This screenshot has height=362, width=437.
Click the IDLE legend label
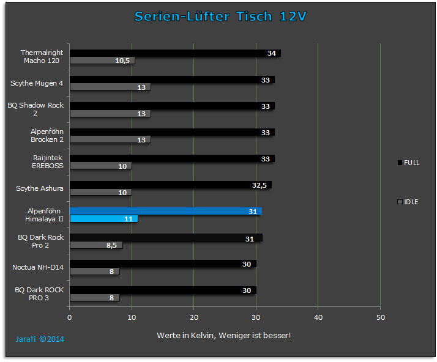[x=411, y=202]
